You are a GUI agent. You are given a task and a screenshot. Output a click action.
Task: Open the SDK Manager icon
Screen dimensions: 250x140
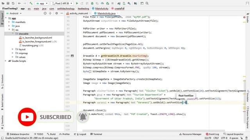pyautogui.click(x=129, y=3)
